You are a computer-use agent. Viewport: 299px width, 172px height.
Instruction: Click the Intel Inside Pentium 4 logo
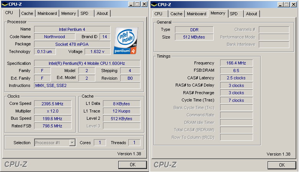tap(126, 40)
